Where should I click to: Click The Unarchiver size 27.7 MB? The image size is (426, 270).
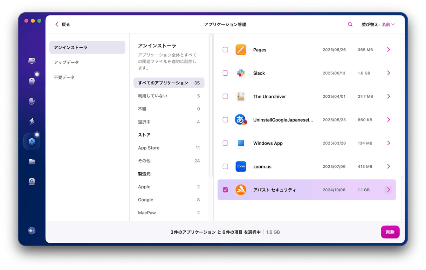tap(365, 96)
